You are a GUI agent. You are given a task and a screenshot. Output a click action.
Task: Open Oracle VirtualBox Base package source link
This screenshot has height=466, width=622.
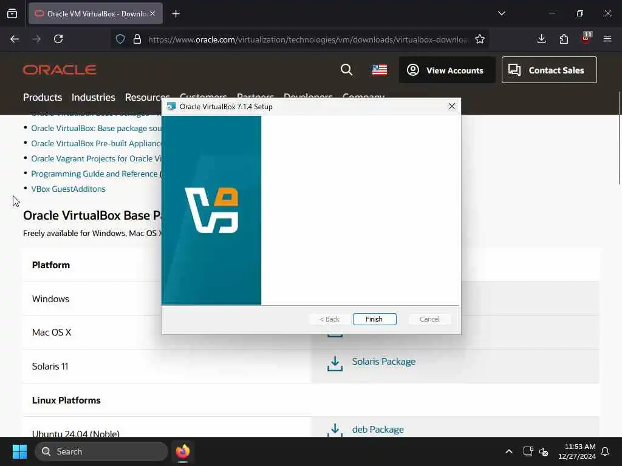(96, 129)
